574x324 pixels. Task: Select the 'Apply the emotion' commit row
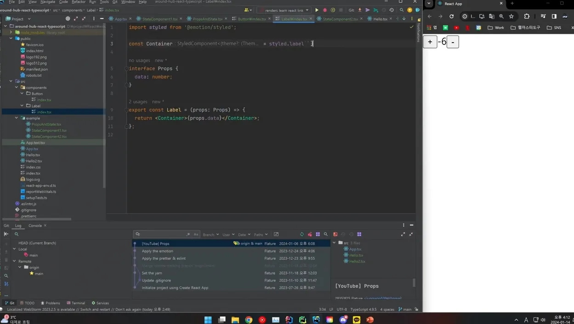point(232,251)
